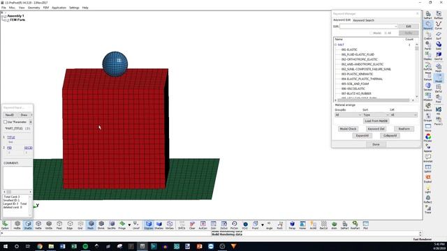This screenshot has height=251, width=447.
Task: Click the Shaded geometry (ShaGeo) icon
Action: pyautogui.click(x=159, y=225)
